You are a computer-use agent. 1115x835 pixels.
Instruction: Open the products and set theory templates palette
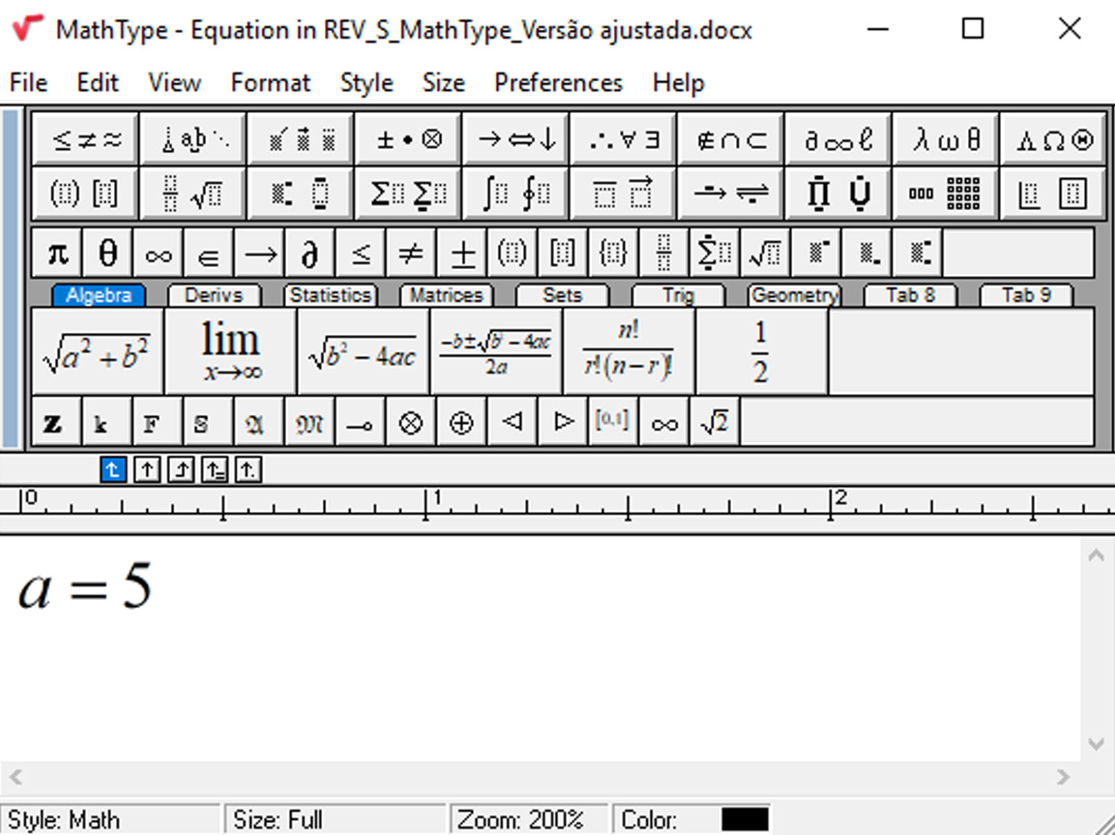pos(839,193)
